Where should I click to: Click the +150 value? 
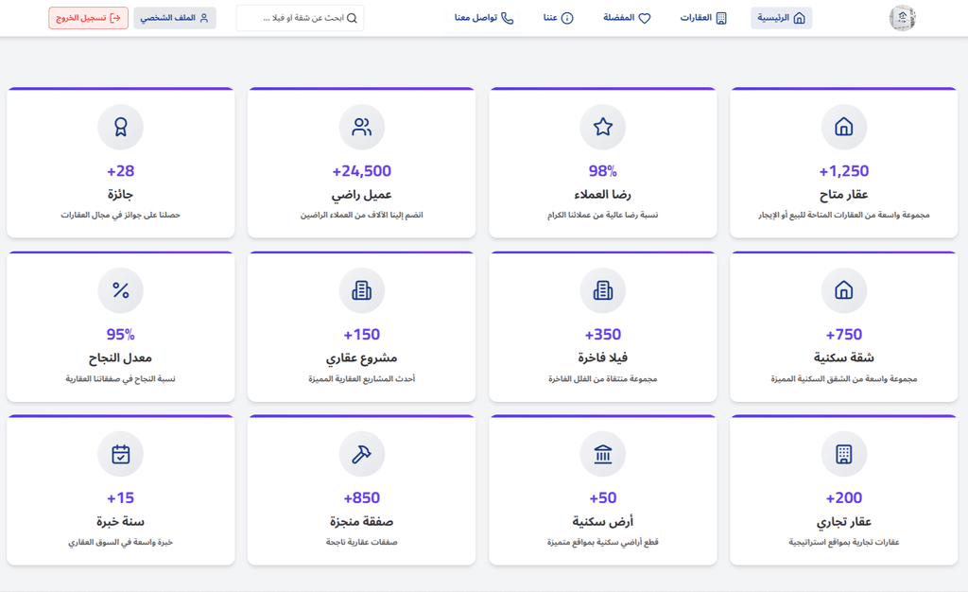click(362, 335)
